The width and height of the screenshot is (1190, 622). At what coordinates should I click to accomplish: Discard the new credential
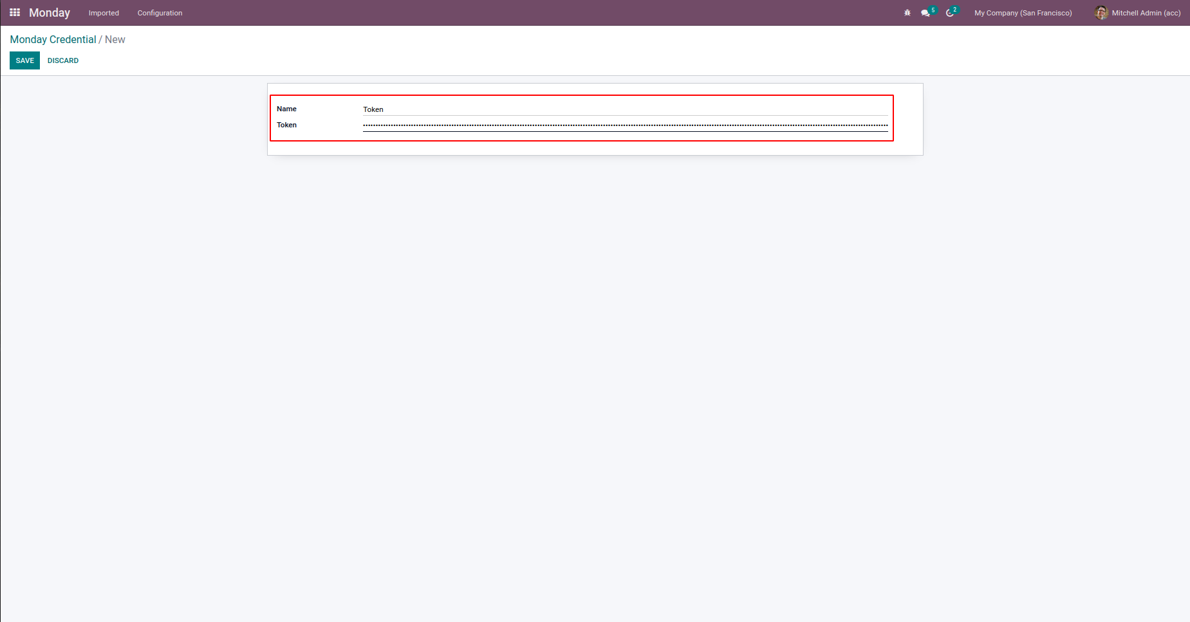point(63,60)
